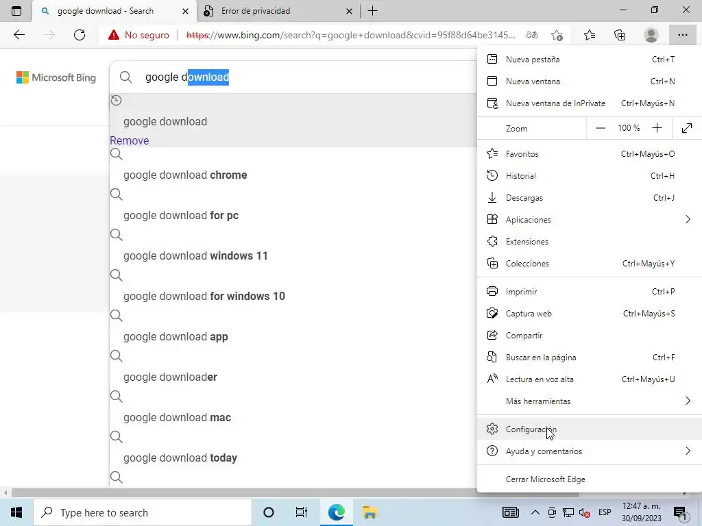Close the three-dot settings menu button
702x526 pixels.
[682, 35]
